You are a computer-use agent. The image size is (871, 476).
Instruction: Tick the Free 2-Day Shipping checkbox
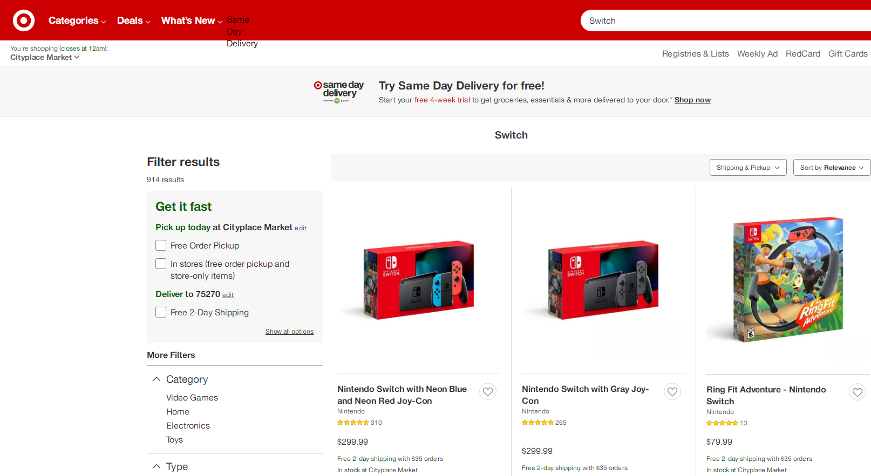coord(161,313)
